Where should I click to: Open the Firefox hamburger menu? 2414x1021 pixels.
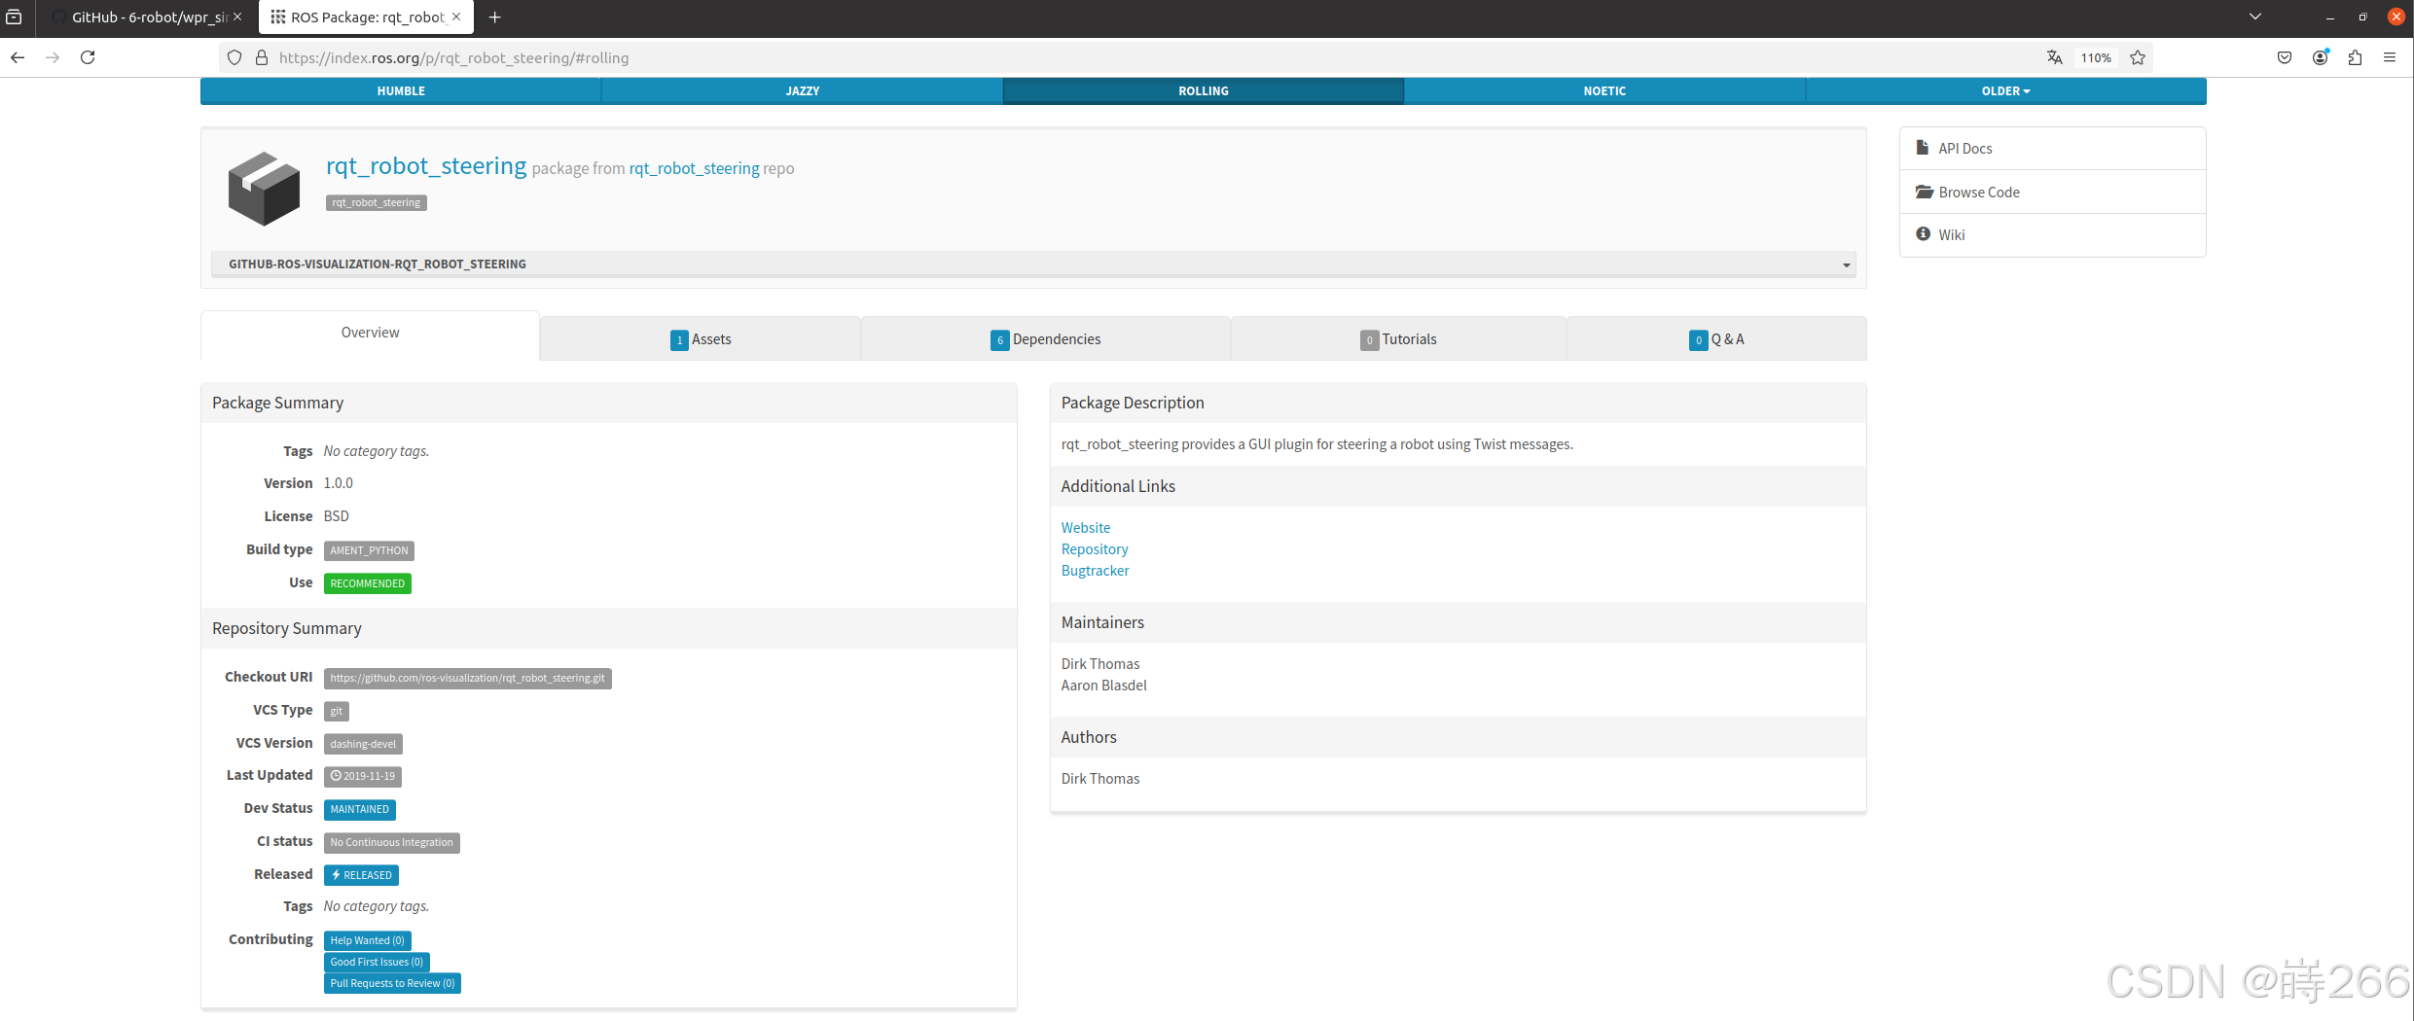click(x=2390, y=57)
